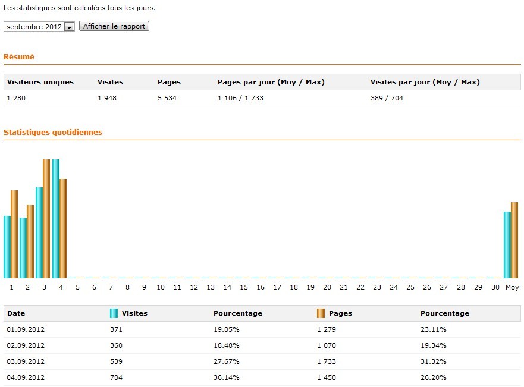The image size is (524, 387).
Task: Click the Visites par jour (Moy / Max) header
Action: point(425,82)
